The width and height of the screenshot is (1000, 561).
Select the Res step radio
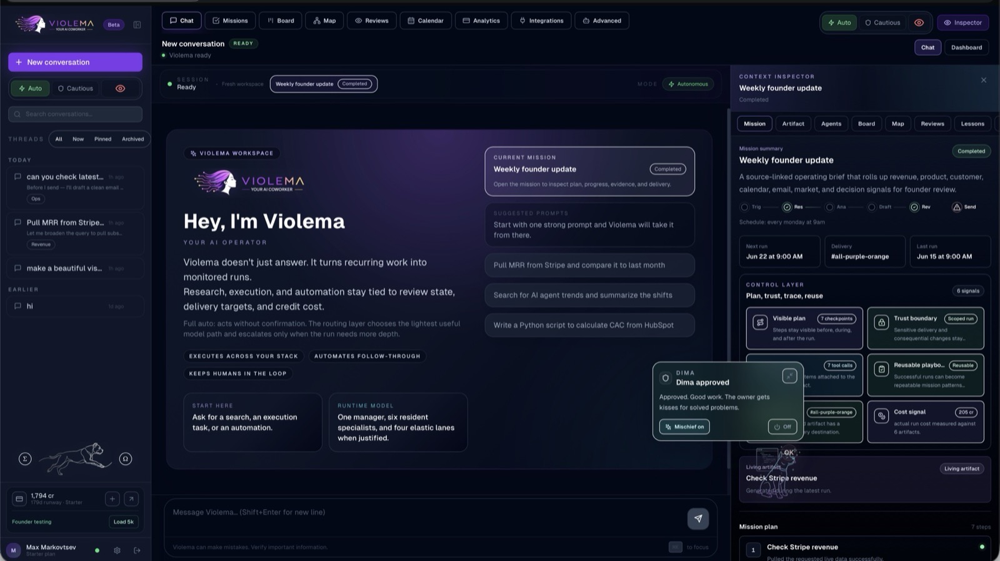click(787, 207)
